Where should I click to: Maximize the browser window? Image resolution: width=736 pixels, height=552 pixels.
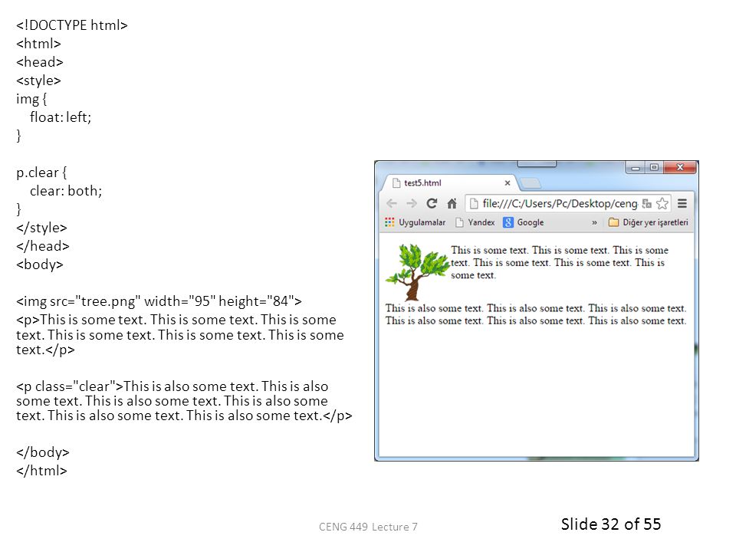(x=654, y=167)
